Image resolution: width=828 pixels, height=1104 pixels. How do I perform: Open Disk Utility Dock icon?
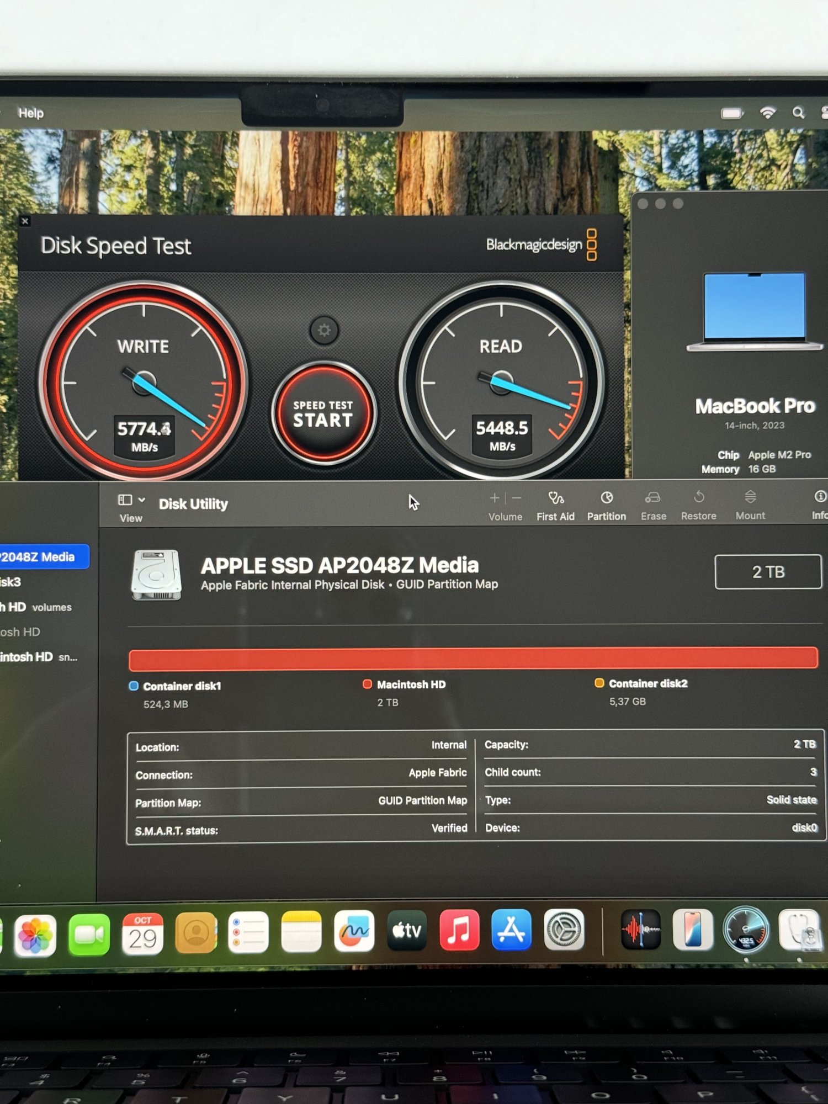pyautogui.click(x=799, y=930)
